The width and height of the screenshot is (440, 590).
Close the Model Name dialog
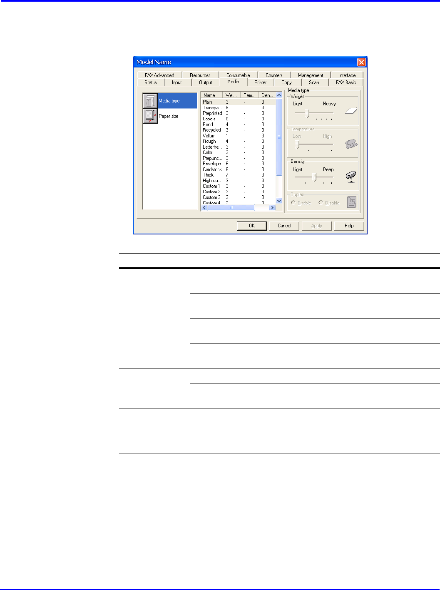(x=361, y=62)
